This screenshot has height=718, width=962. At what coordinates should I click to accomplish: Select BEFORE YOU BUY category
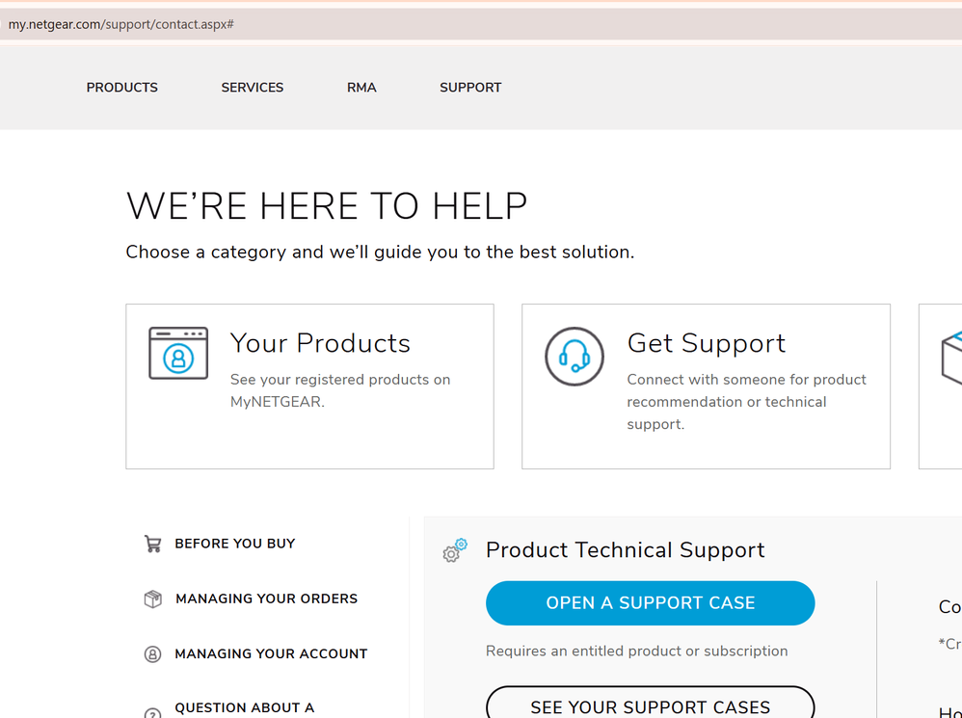tap(235, 544)
